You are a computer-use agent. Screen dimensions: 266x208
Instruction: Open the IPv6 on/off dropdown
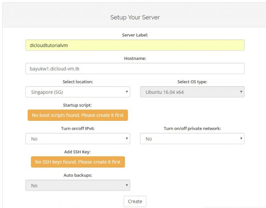78,139
